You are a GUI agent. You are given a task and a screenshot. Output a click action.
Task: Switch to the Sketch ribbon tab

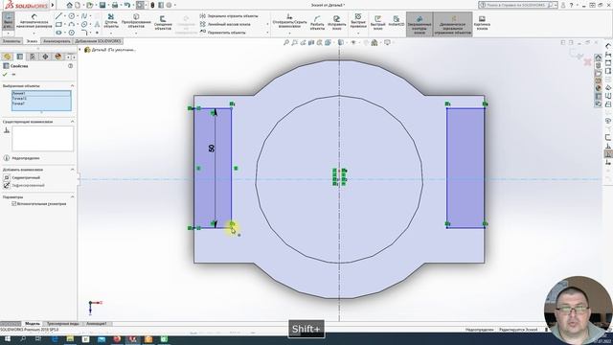(x=32, y=41)
